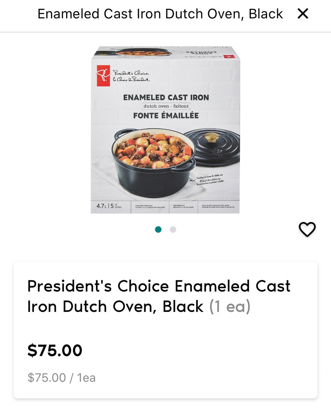Click the gold-plated stainless steel knob label
This screenshot has height=412, width=331.
coord(218,207)
